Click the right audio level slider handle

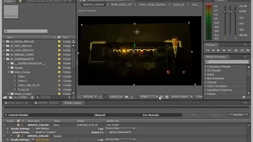pos(236,11)
